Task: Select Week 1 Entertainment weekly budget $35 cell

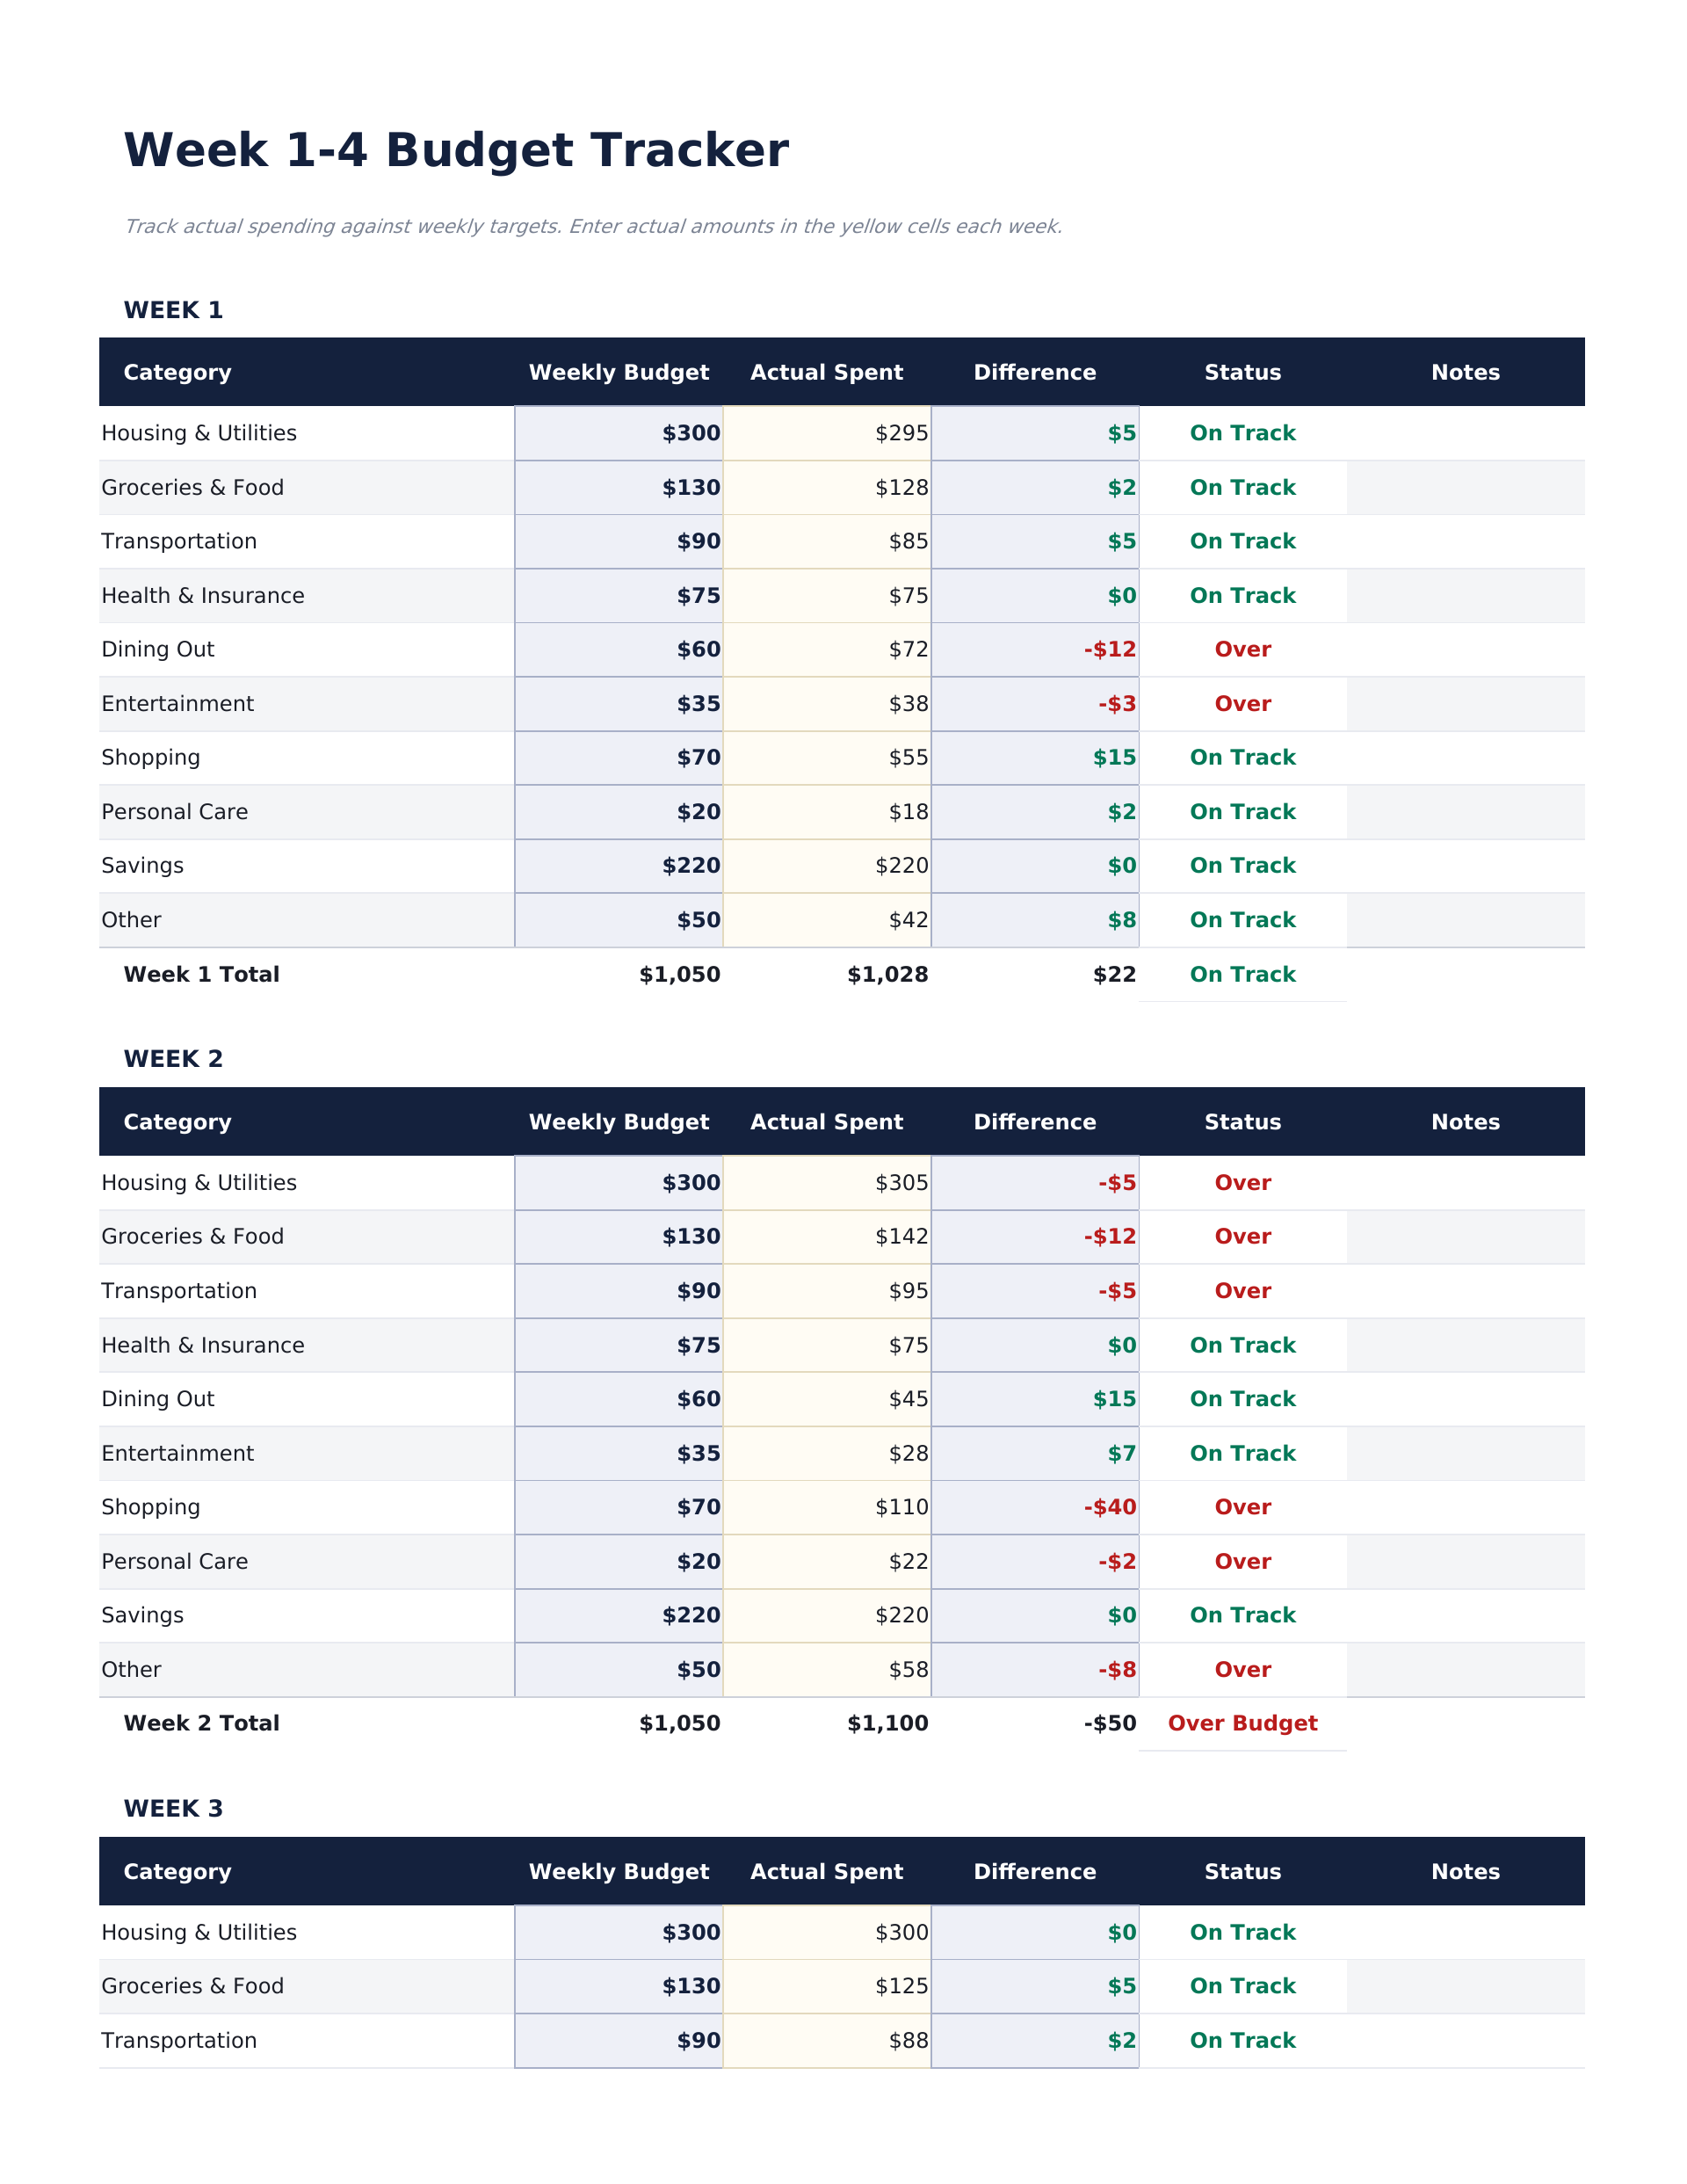Action: (x=619, y=704)
